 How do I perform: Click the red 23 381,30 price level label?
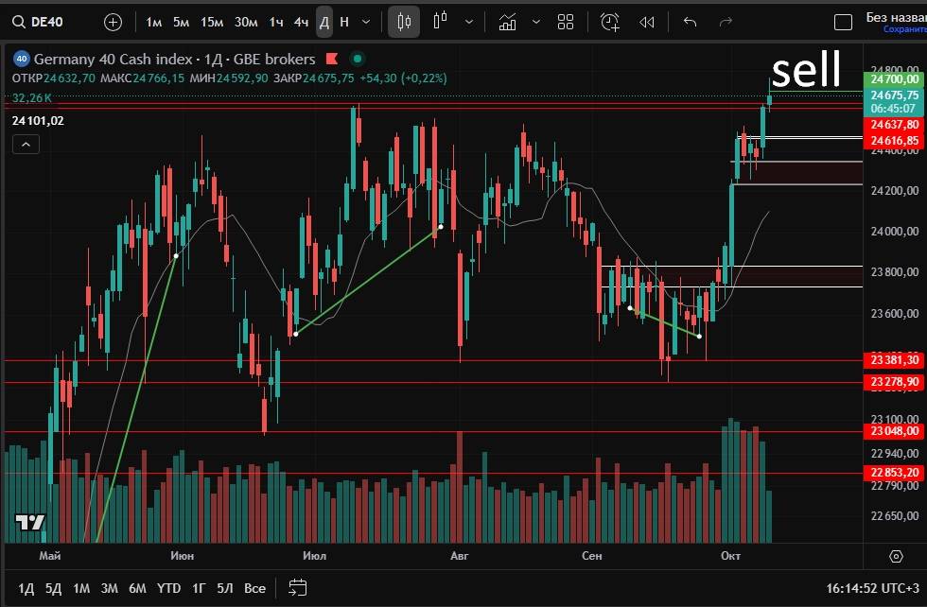894,360
